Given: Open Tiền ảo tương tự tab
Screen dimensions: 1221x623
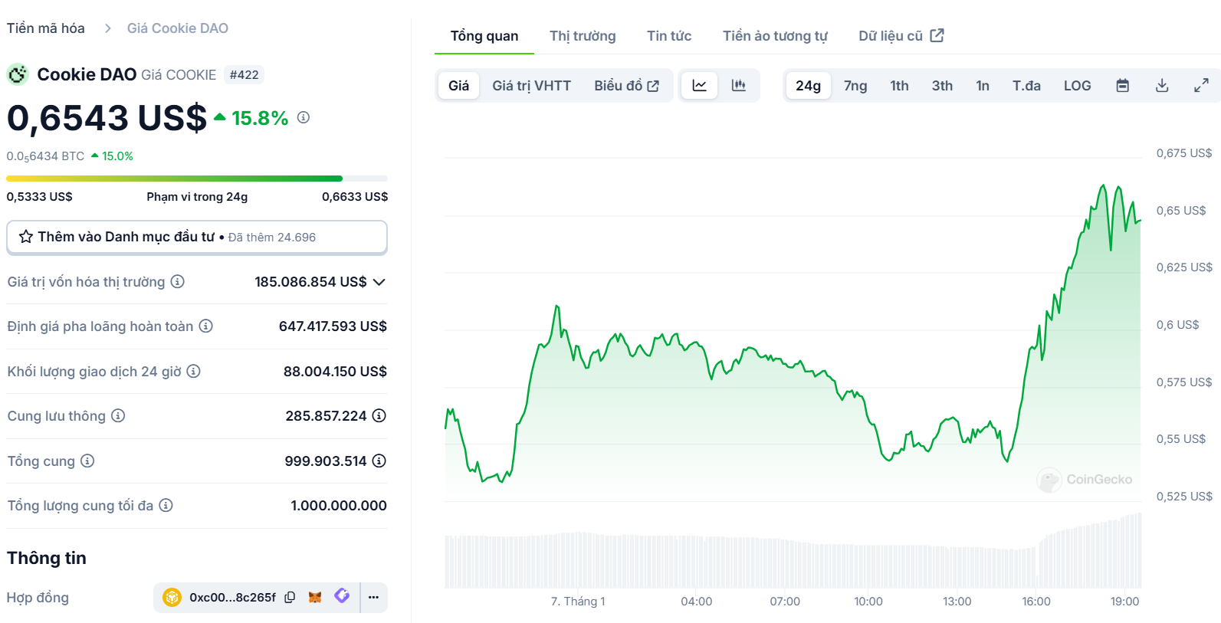Looking at the screenshot, I should pyautogui.click(x=775, y=36).
